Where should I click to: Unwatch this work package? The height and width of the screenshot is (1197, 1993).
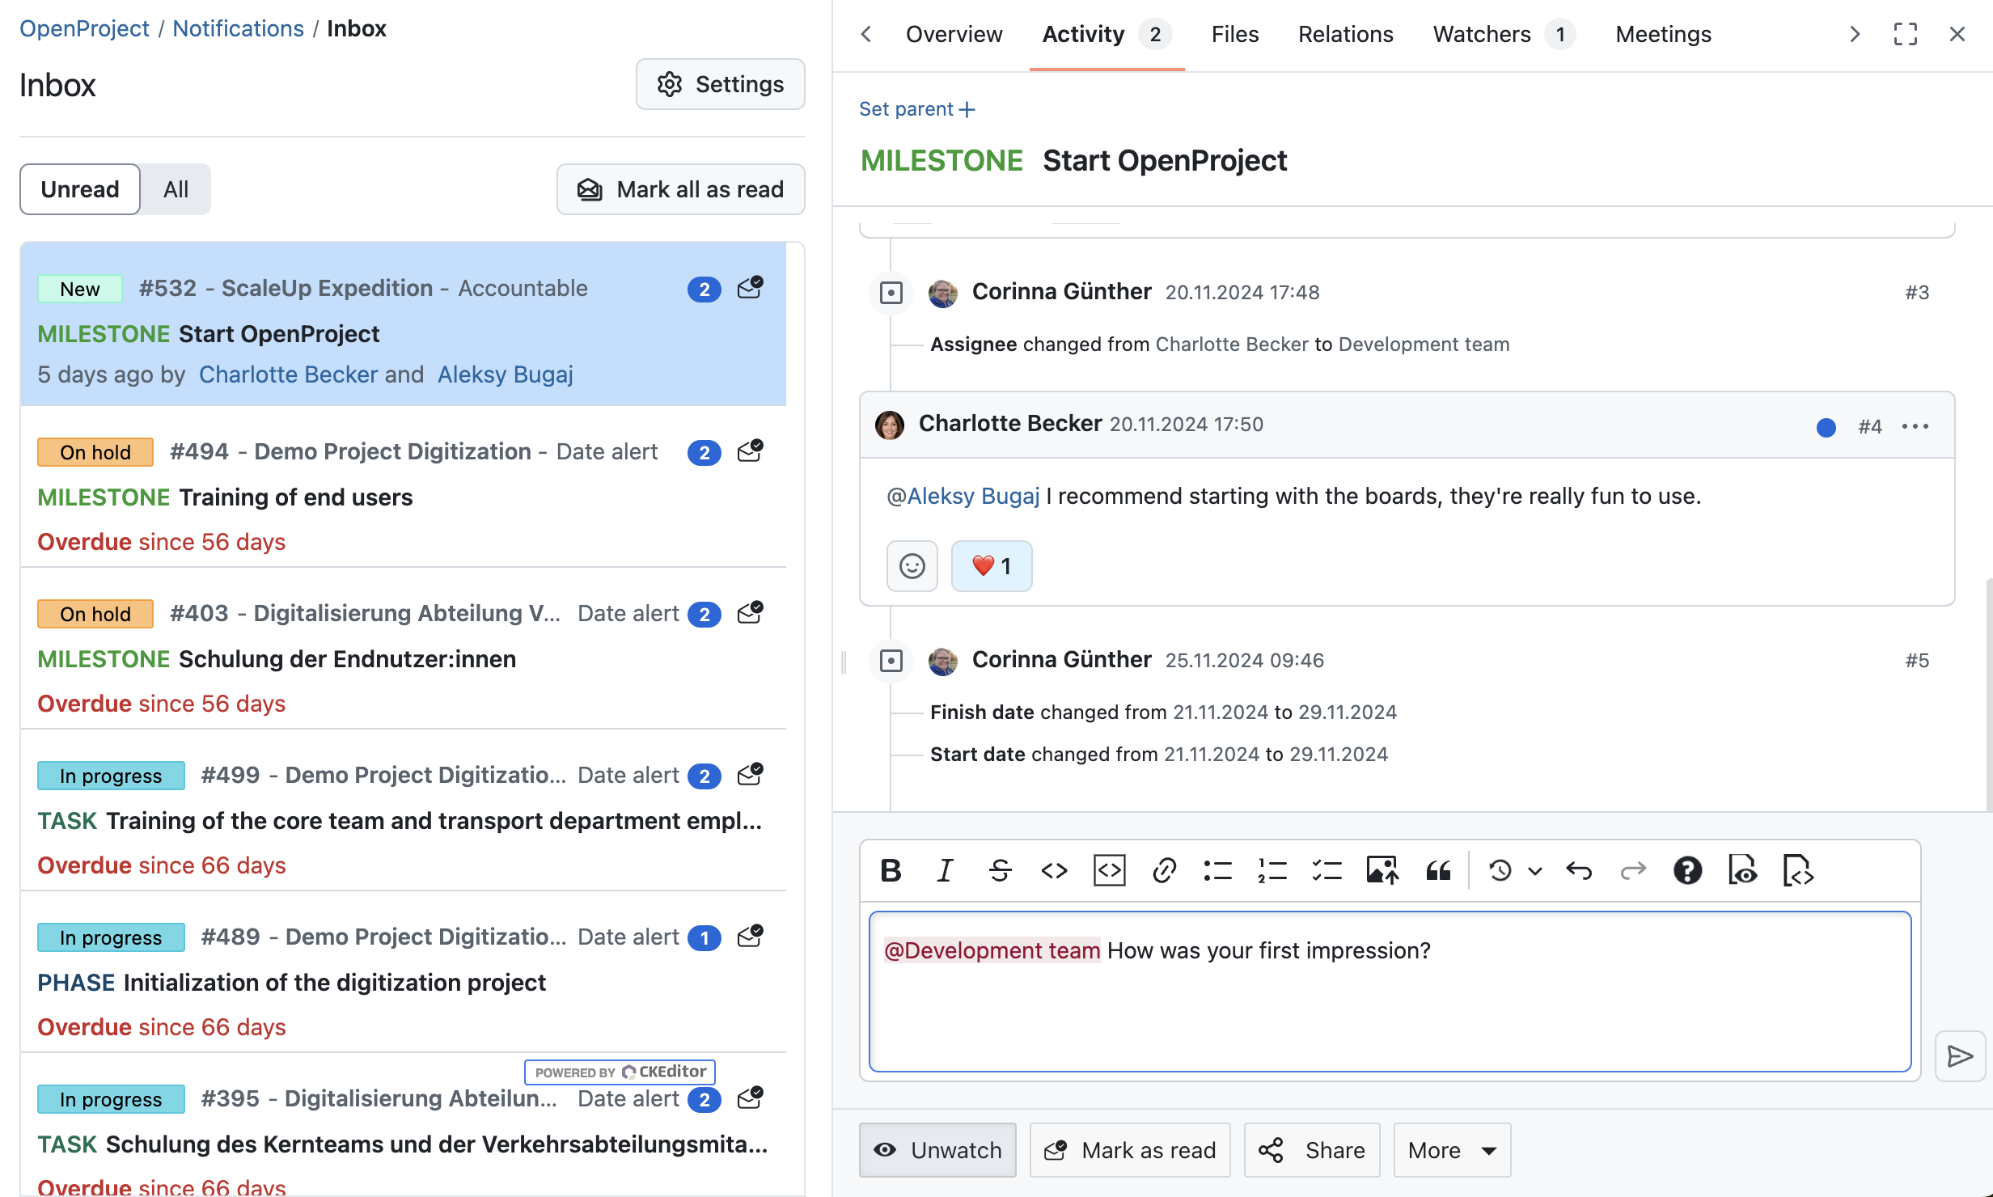937,1149
